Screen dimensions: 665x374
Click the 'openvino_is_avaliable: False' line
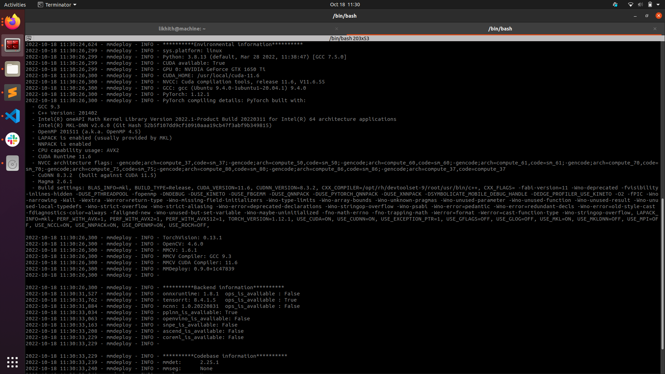click(206, 319)
